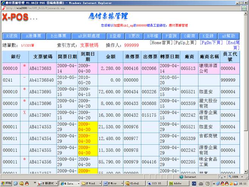This screenshot has width=249, height=187.
Task: Go to previous page via PgUp上頁
Action: point(186,43)
